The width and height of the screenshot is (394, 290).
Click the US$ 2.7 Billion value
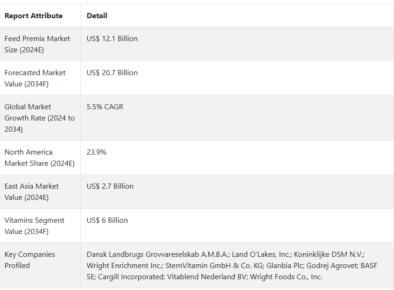click(110, 186)
